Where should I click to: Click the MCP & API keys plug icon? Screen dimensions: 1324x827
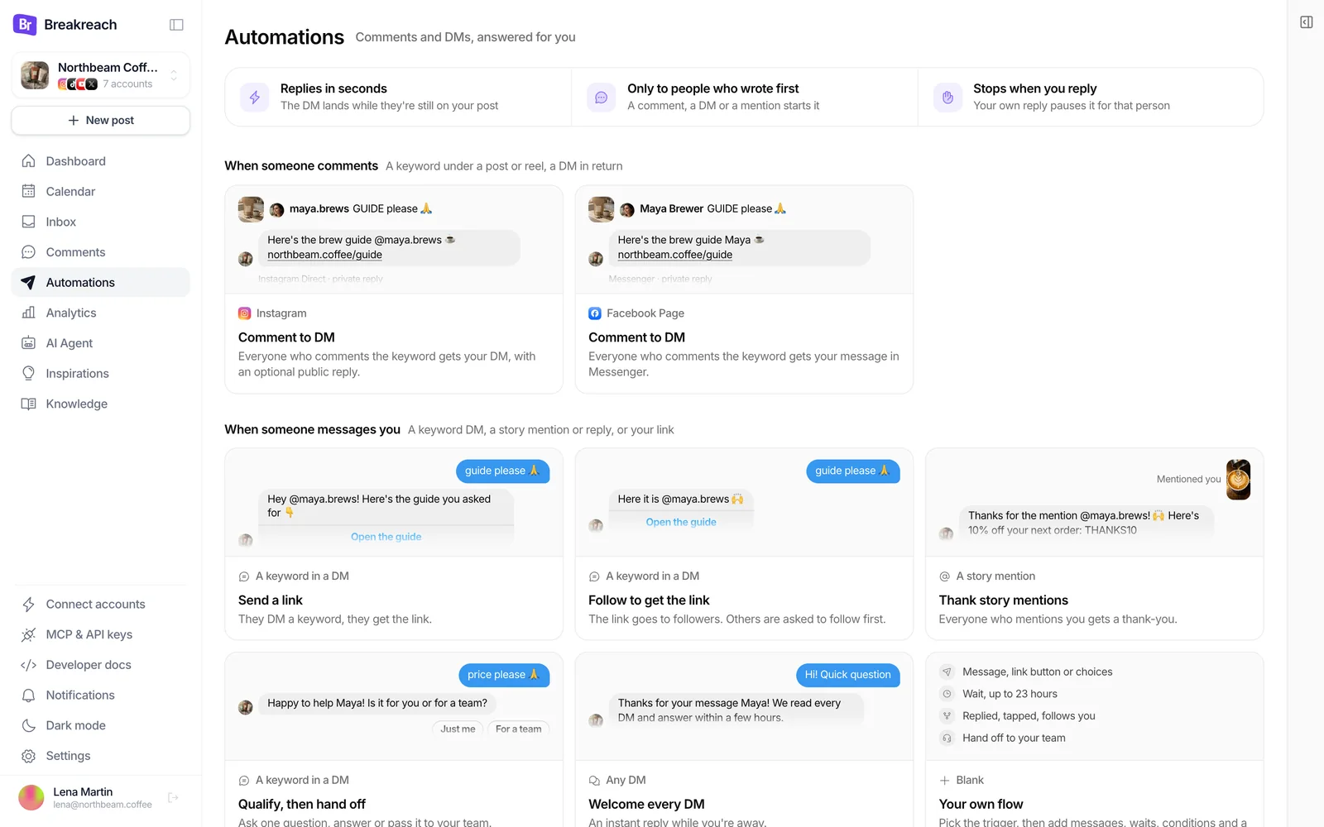(x=28, y=634)
